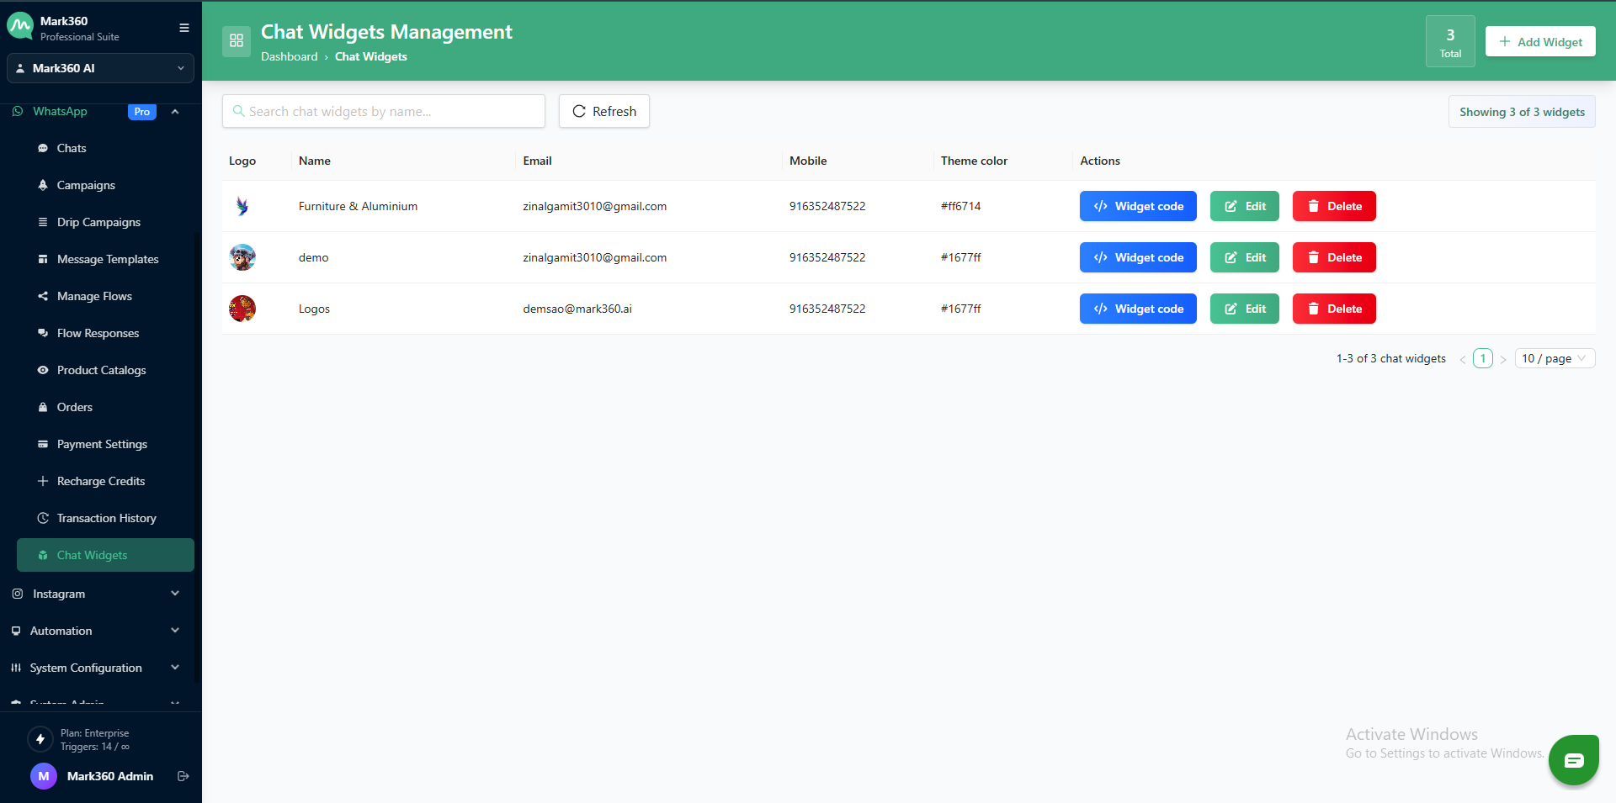The width and height of the screenshot is (1616, 803).
Task: Click the grid icon beside Chat Widgets Management
Action: pyautogui.click(x=237, y=41)
